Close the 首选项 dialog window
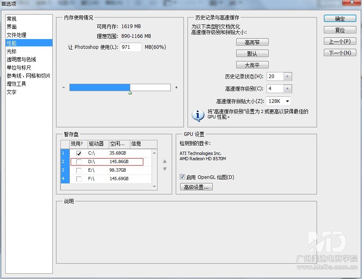Viewport: 362px width, 279px height. 351,2
